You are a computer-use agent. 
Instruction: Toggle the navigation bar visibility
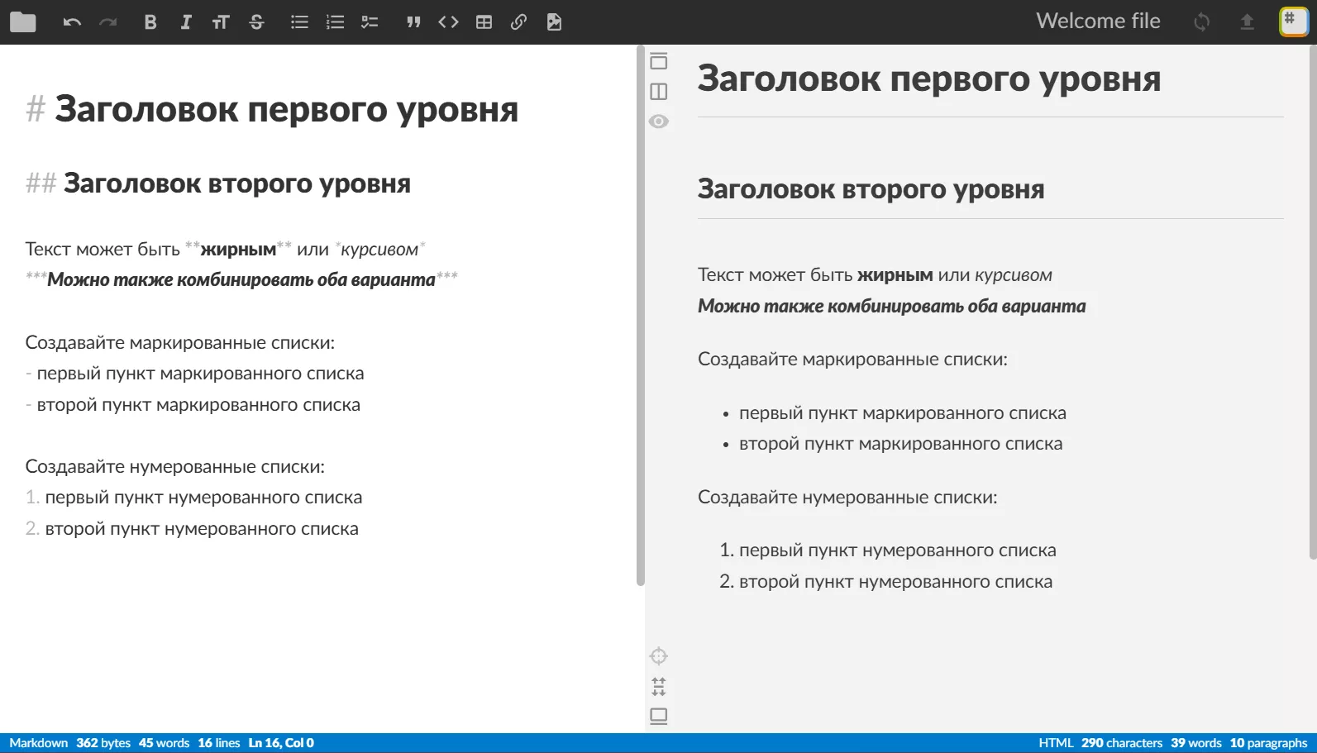pos(658,61)
